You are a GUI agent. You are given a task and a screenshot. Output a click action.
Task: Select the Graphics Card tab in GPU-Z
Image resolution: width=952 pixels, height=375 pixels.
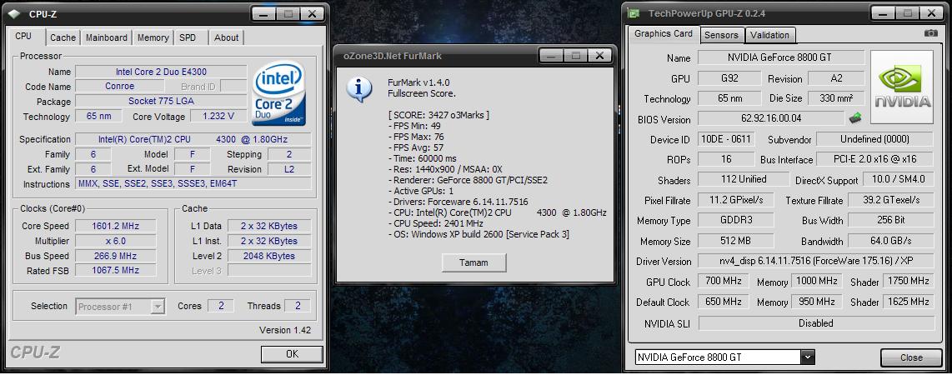[664, 34]
